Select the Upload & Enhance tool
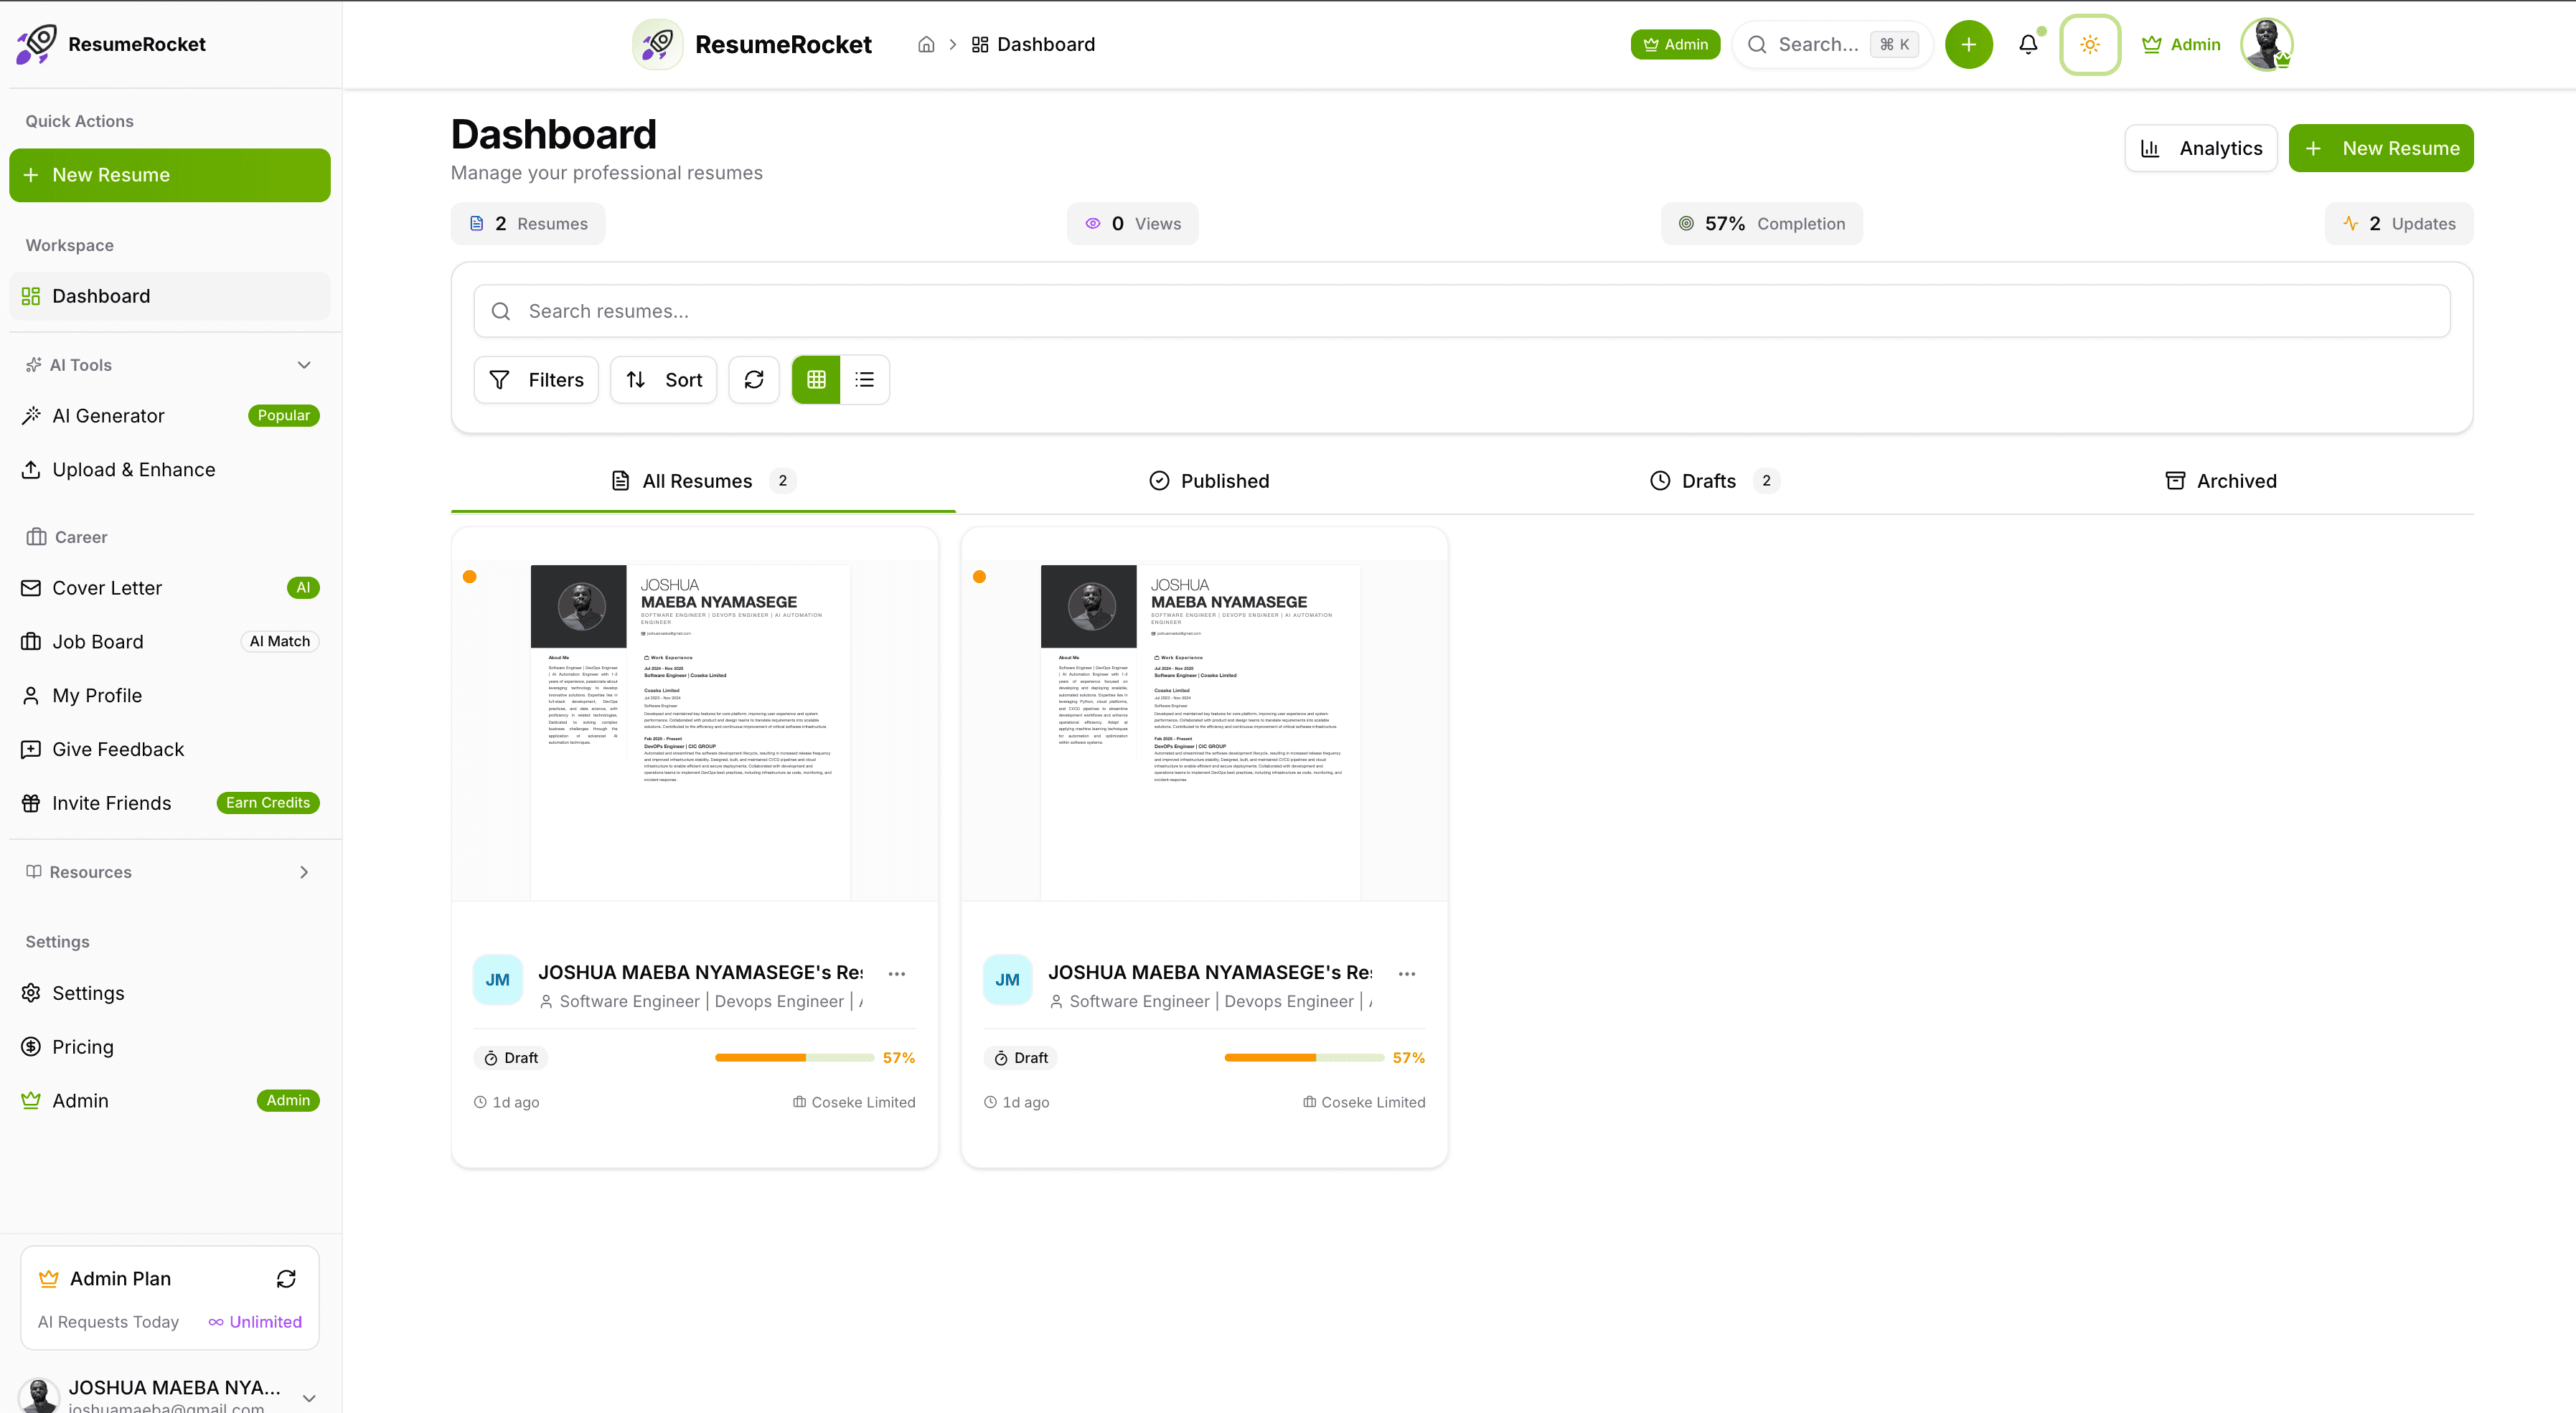The image size is (2576, 1413). tap(133, 470)
